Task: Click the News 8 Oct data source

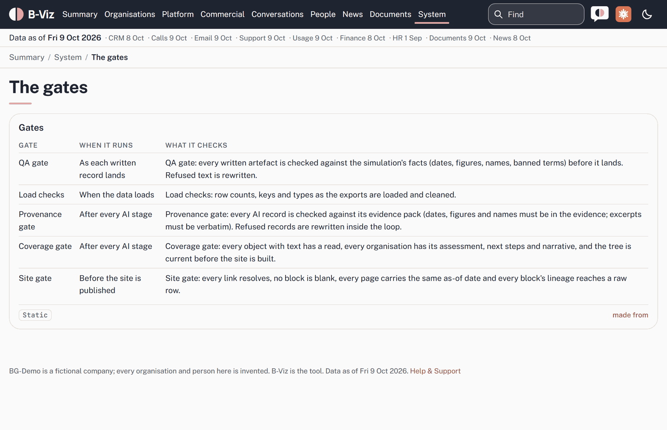Action: [512, 38]
